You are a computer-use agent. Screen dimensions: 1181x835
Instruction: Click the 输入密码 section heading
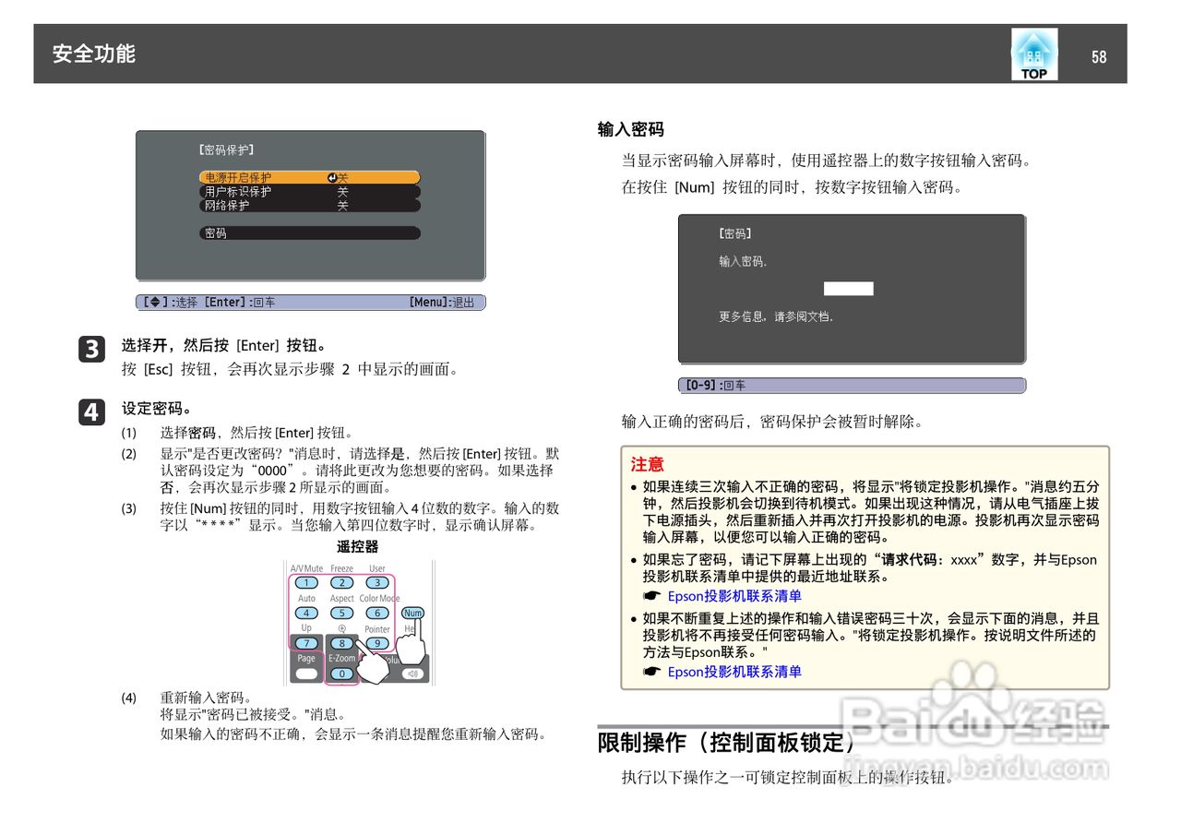point(631,129)
